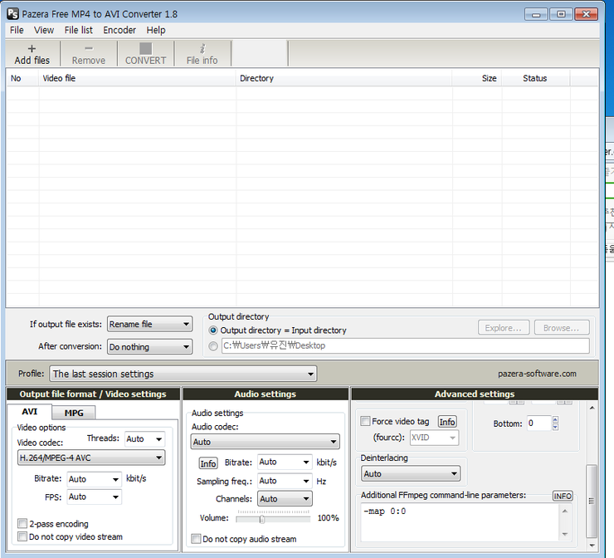Open the Encoder menu

[x=119, y=30]
